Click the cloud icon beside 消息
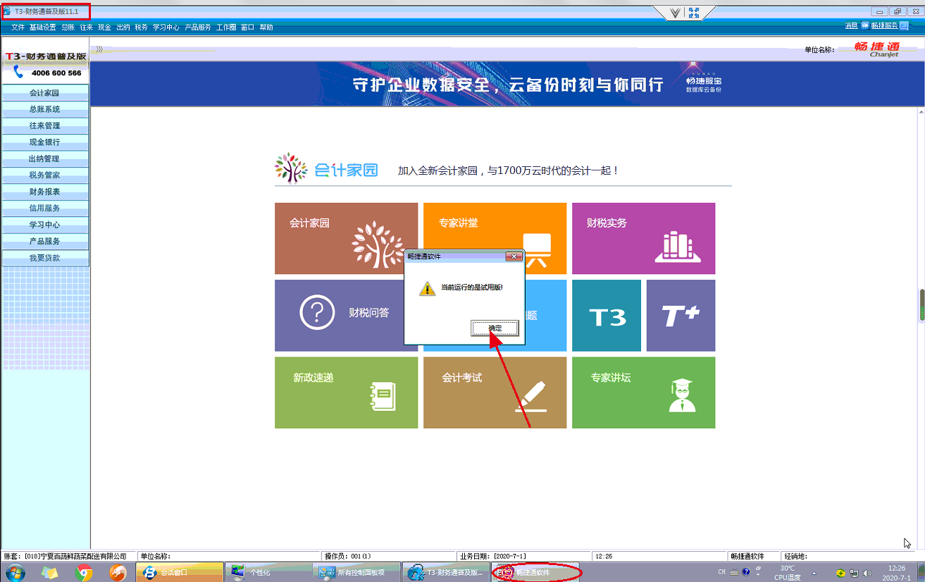The width and height of the screenshot is (925, 582). point(864,25)
